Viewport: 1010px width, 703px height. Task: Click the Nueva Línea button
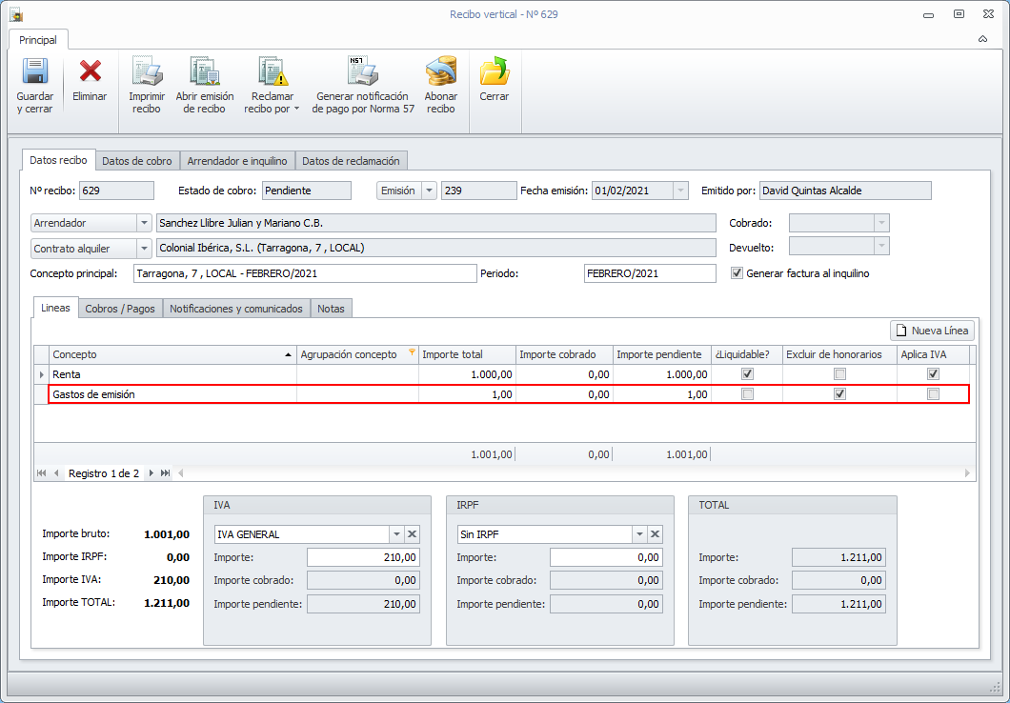tap(932, 331)
